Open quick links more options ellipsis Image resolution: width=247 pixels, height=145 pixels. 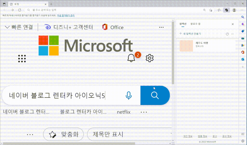click(161, 27)
